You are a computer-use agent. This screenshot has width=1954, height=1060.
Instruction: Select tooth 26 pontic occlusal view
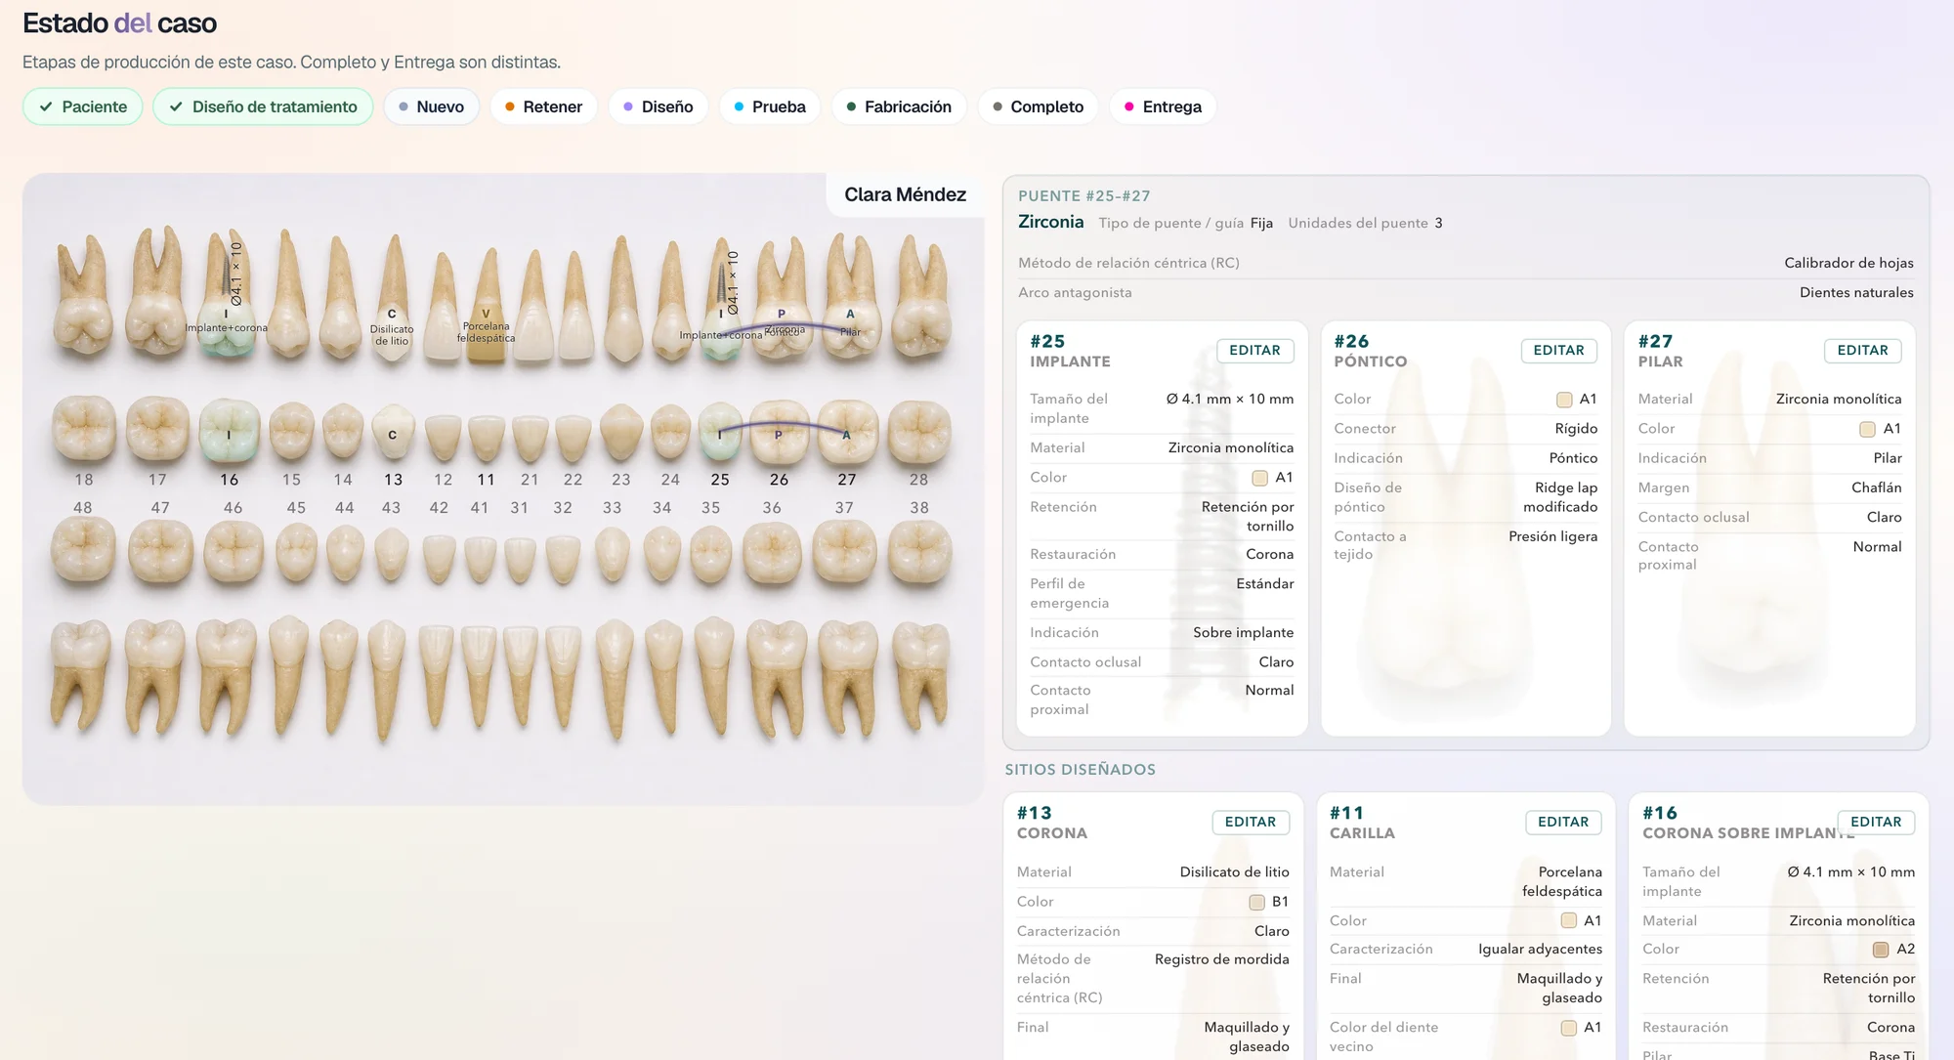(779, 431)
